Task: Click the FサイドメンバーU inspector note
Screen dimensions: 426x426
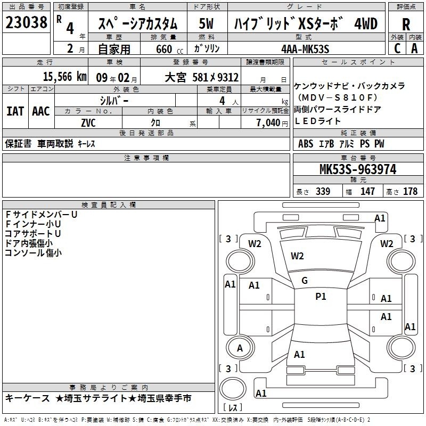Action: (x=41, y=214)
